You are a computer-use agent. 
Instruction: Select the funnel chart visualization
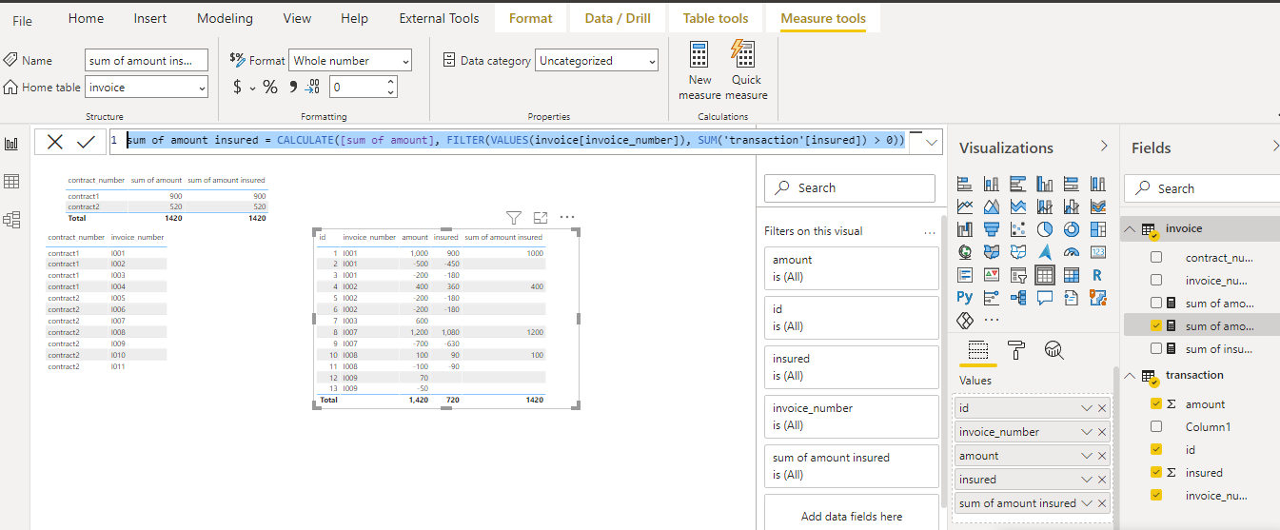click(x=992, y=229)
